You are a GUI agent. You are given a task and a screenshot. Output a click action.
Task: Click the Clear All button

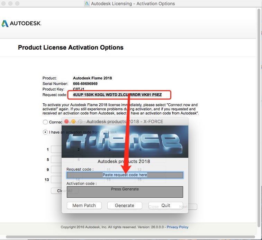(x=64, y=191)
